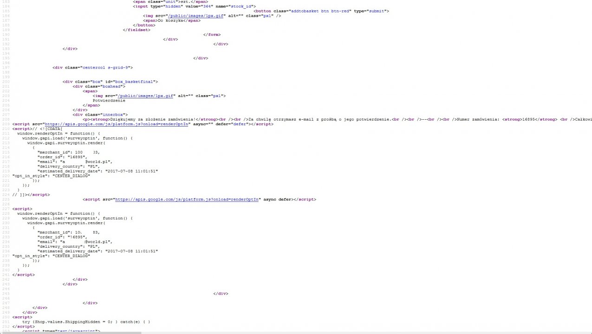Click "estimated_delivery_date" key on line 219

[x=68, y=171]
